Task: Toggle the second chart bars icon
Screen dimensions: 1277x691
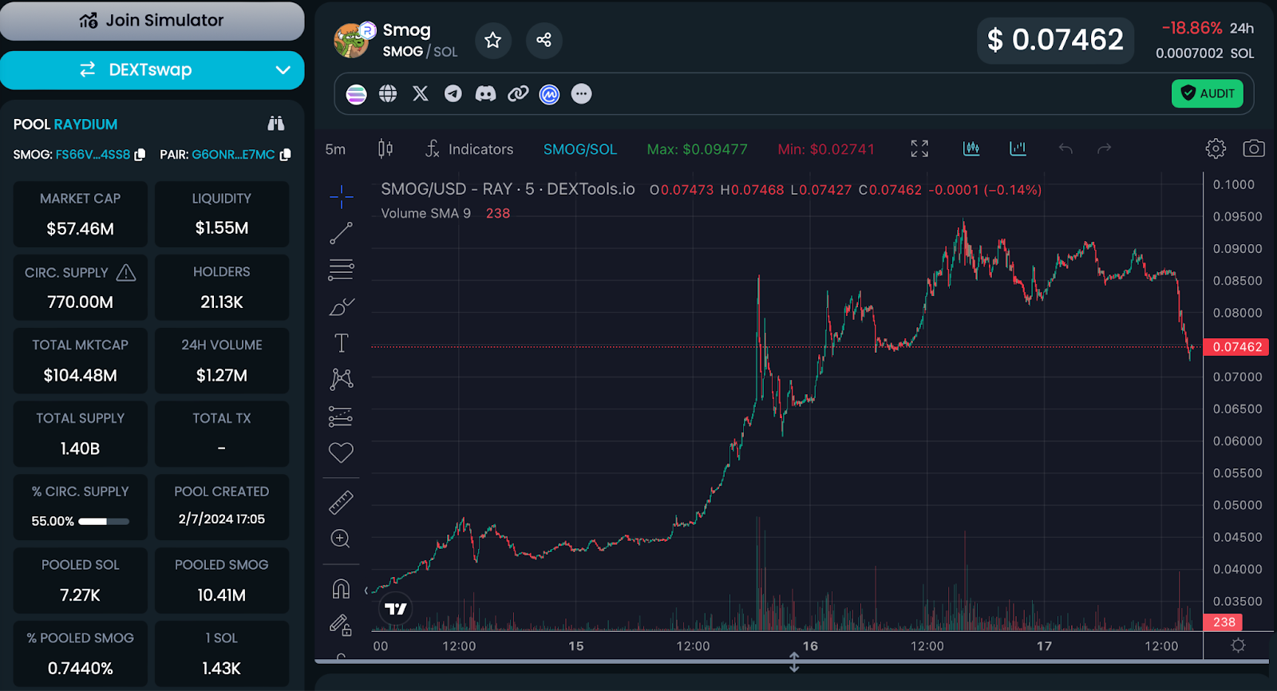Action: tap(1018, 148)
